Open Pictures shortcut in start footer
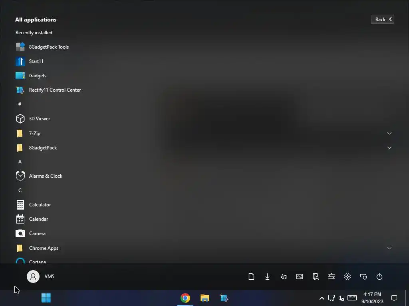The height and width of the screenshot is (306, 409). click(300, 277)
